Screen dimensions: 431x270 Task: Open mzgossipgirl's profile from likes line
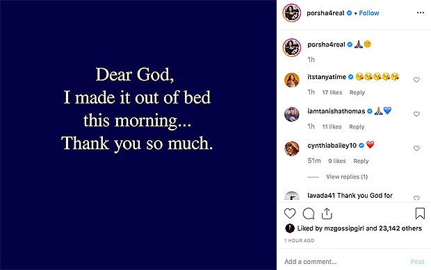[343, 228]
